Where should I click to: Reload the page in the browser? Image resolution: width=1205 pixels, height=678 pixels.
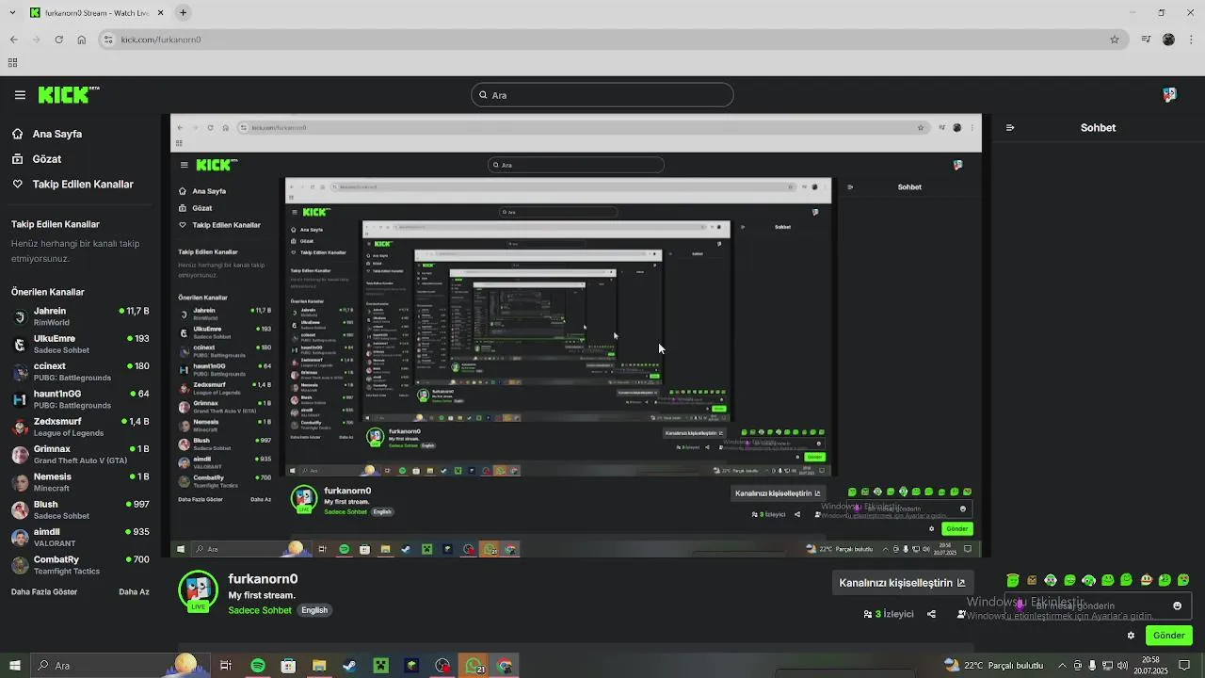pos(58,40)
